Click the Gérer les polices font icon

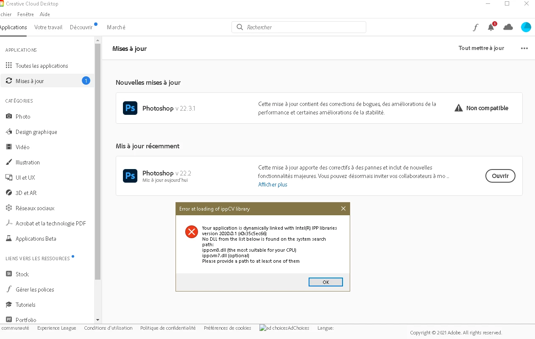tap(8, 289)
